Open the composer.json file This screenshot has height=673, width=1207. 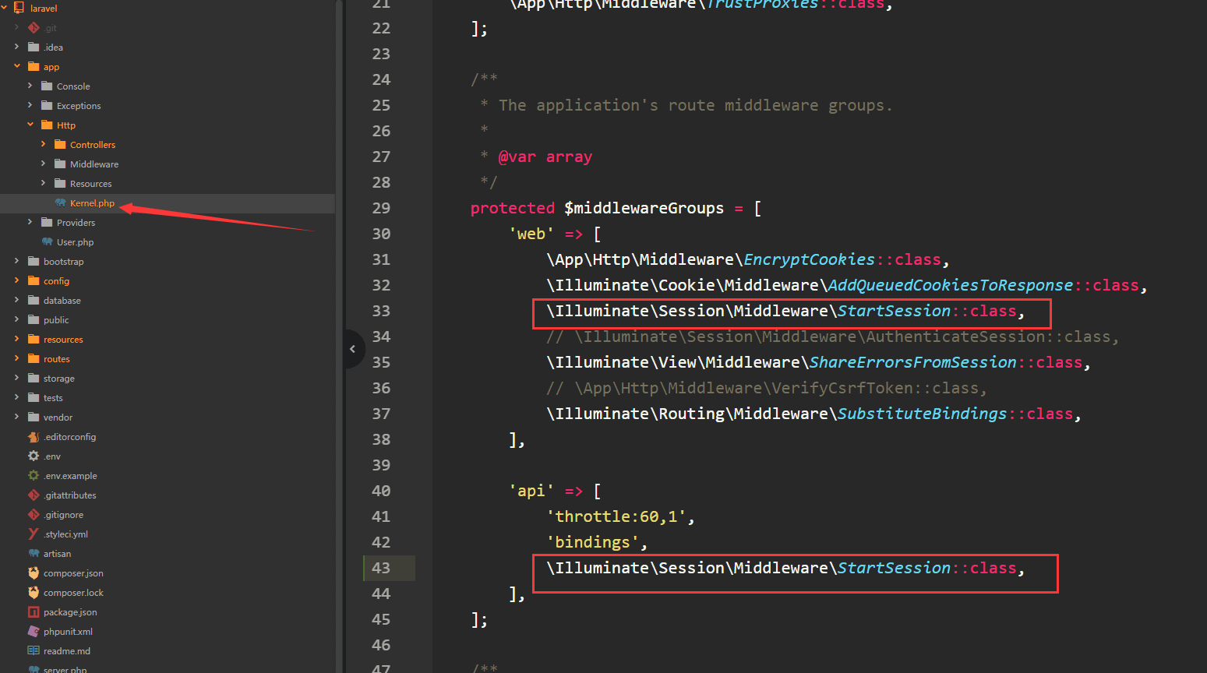[x=73, y=573]
